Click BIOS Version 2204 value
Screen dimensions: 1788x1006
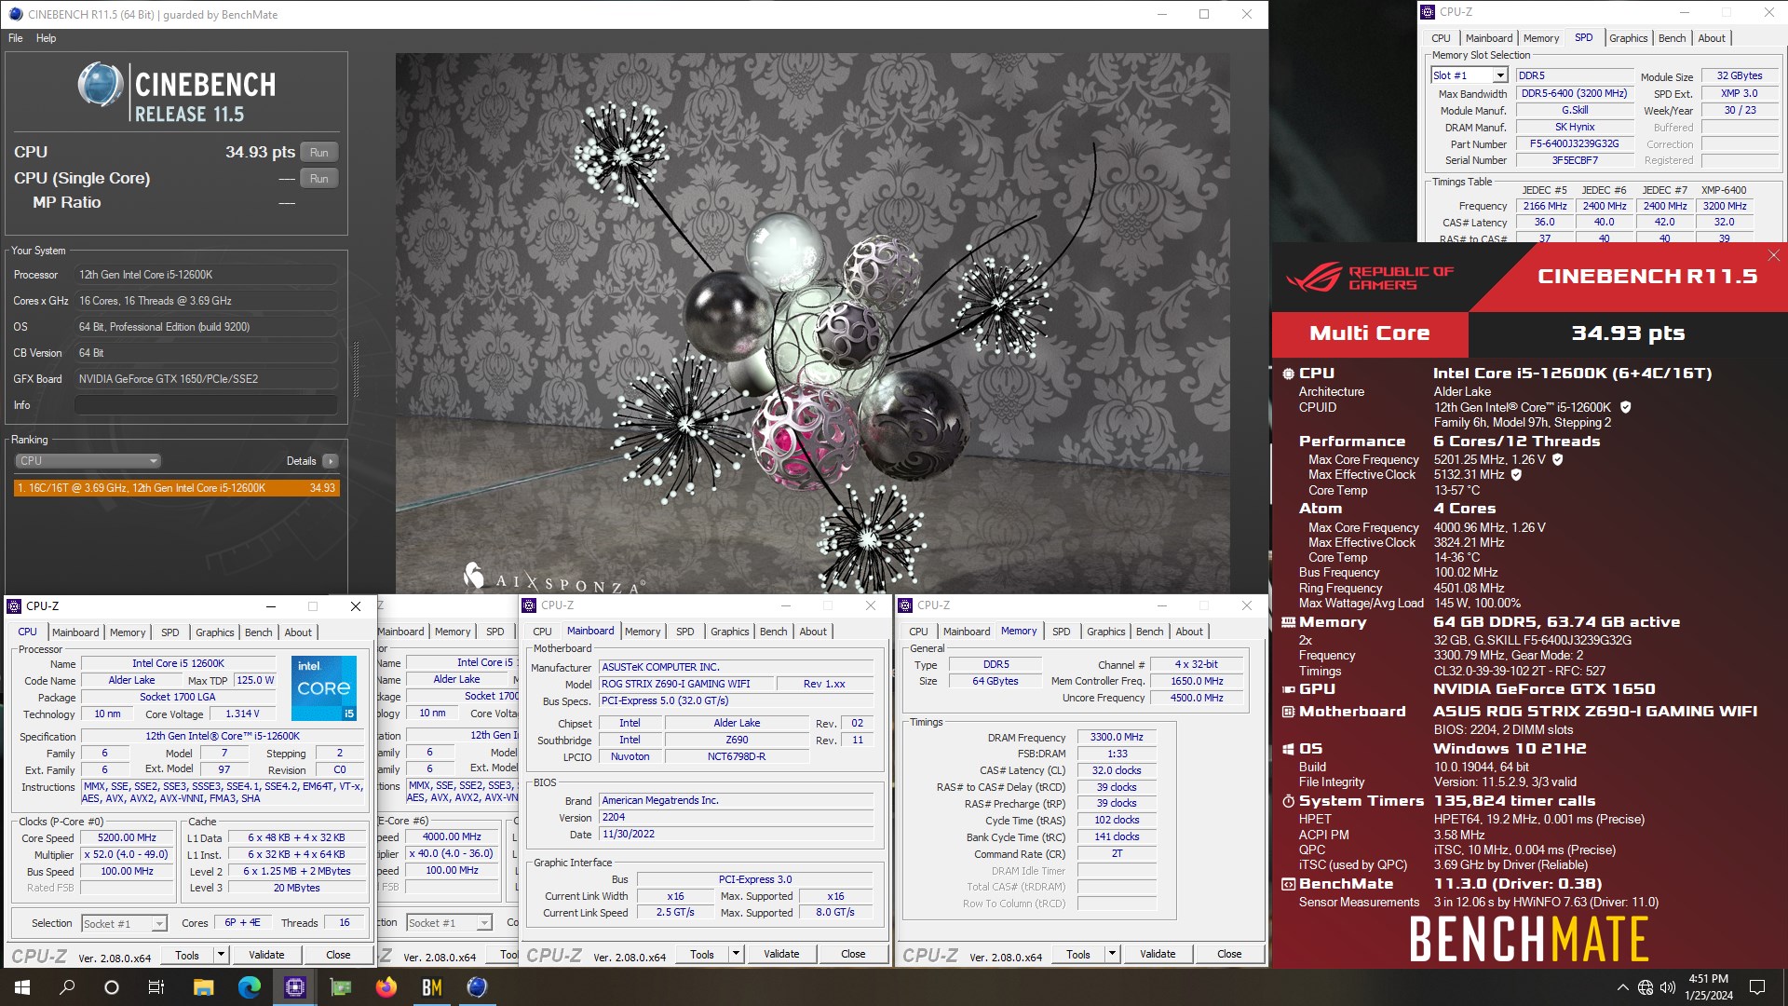click(737, 818)
